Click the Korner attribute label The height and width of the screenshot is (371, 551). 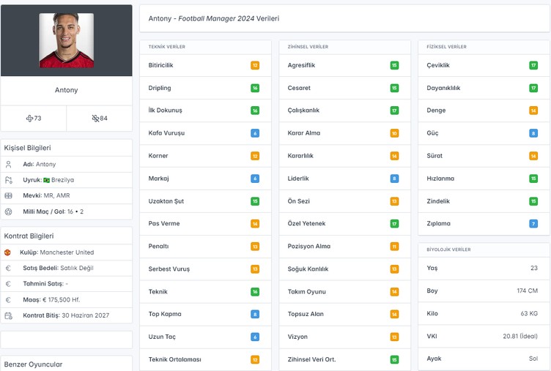click(158, 156)
